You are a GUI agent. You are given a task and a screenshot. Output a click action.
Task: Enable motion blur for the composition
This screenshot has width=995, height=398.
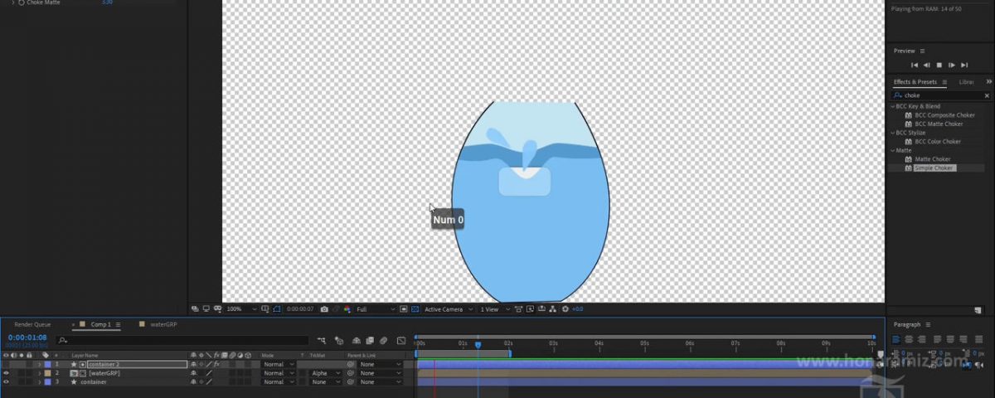point(382,340)
